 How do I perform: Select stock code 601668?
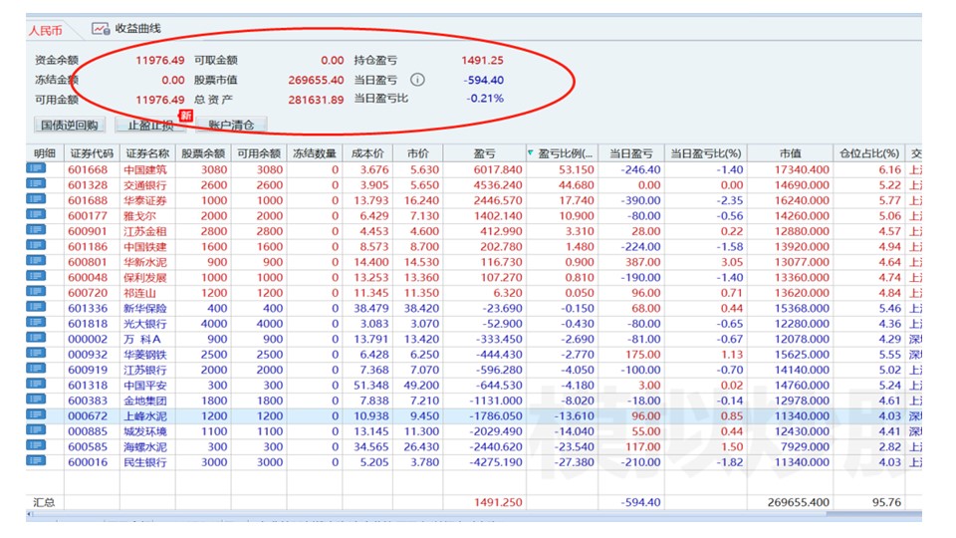[x=88, y=169]
